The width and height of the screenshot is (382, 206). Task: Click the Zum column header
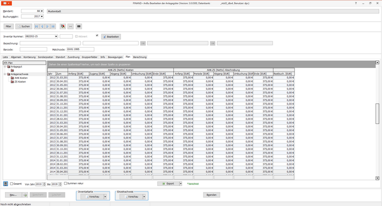point(62,73)
